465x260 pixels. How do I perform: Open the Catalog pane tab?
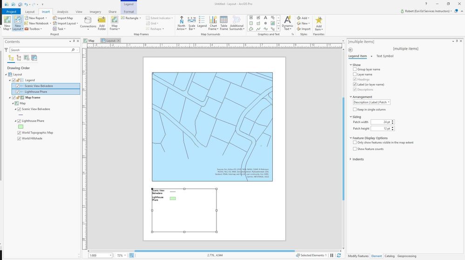click(390, 256)
